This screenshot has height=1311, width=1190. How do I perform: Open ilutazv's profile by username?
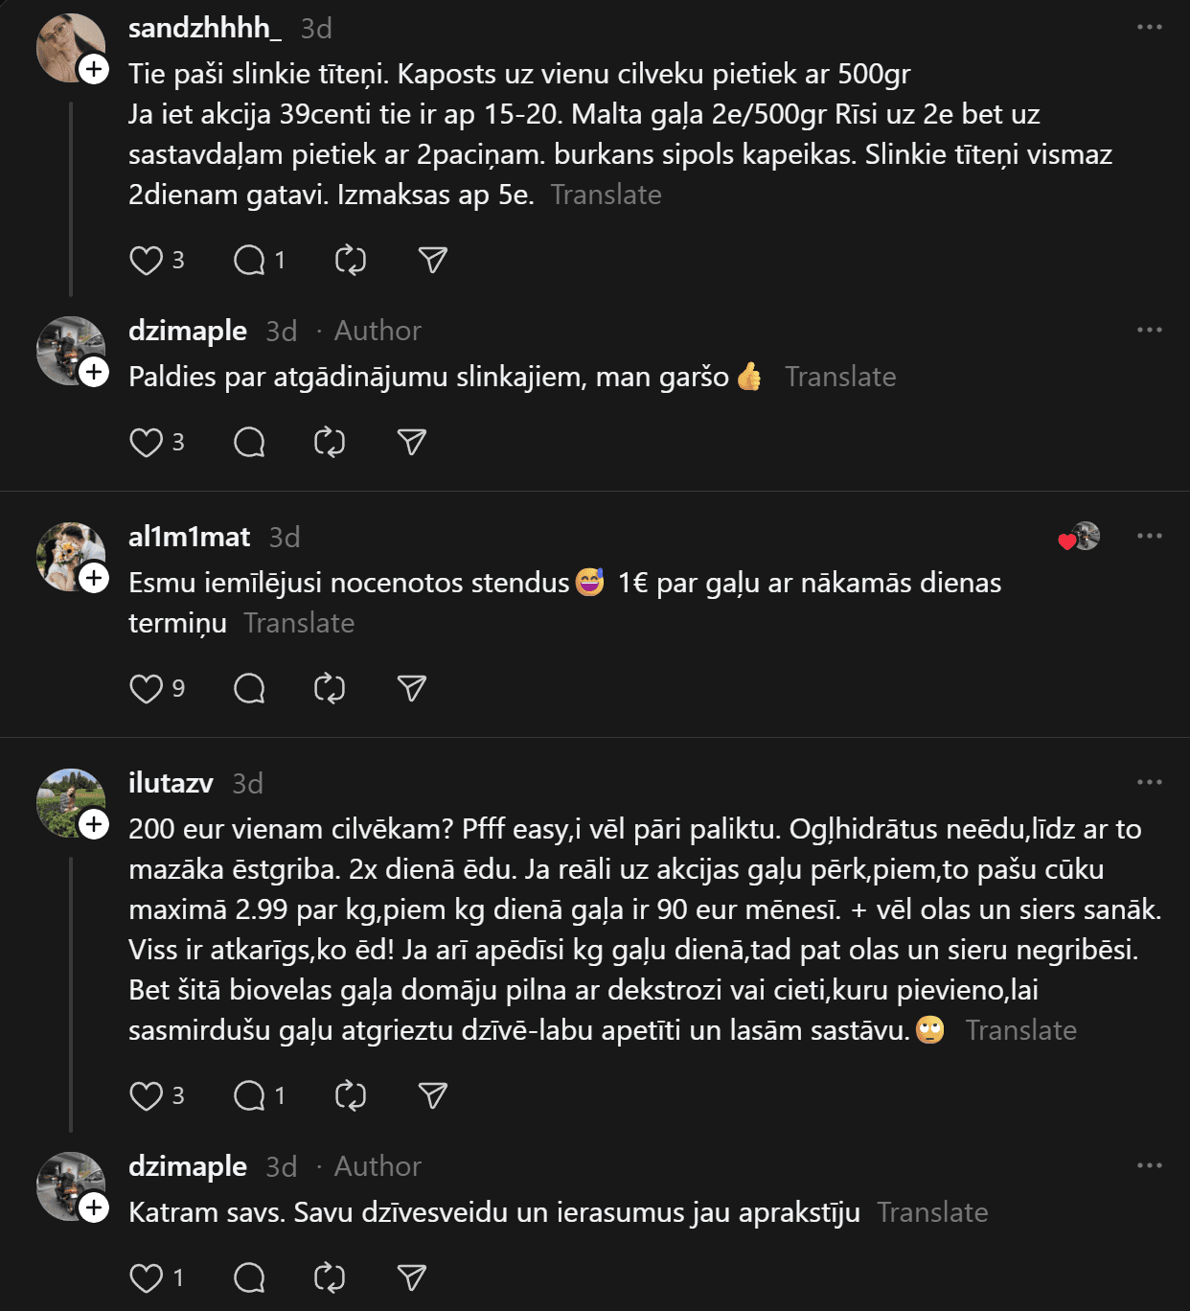tap(171, 783)
